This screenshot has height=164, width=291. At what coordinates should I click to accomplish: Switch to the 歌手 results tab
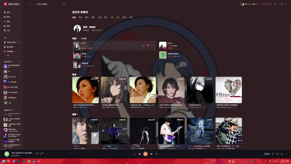[x=106, y=17]
